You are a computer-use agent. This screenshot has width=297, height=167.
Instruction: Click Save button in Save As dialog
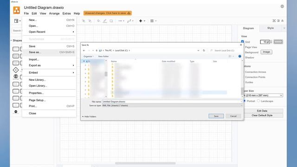tap(216, 116)
